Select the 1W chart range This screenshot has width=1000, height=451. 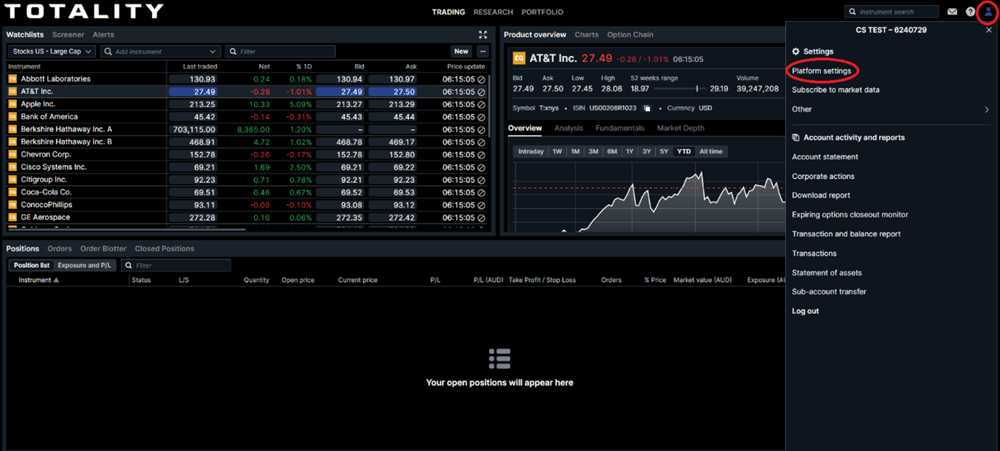557,152
